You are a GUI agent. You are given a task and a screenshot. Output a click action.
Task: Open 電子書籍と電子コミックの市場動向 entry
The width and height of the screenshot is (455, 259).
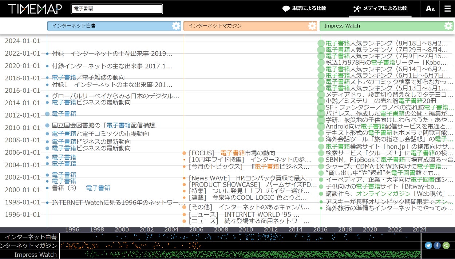click(100, 134)
